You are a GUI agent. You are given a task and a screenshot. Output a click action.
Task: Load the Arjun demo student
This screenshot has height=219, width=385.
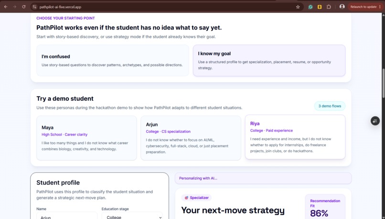pyautogui.click(x=191, y=138)
